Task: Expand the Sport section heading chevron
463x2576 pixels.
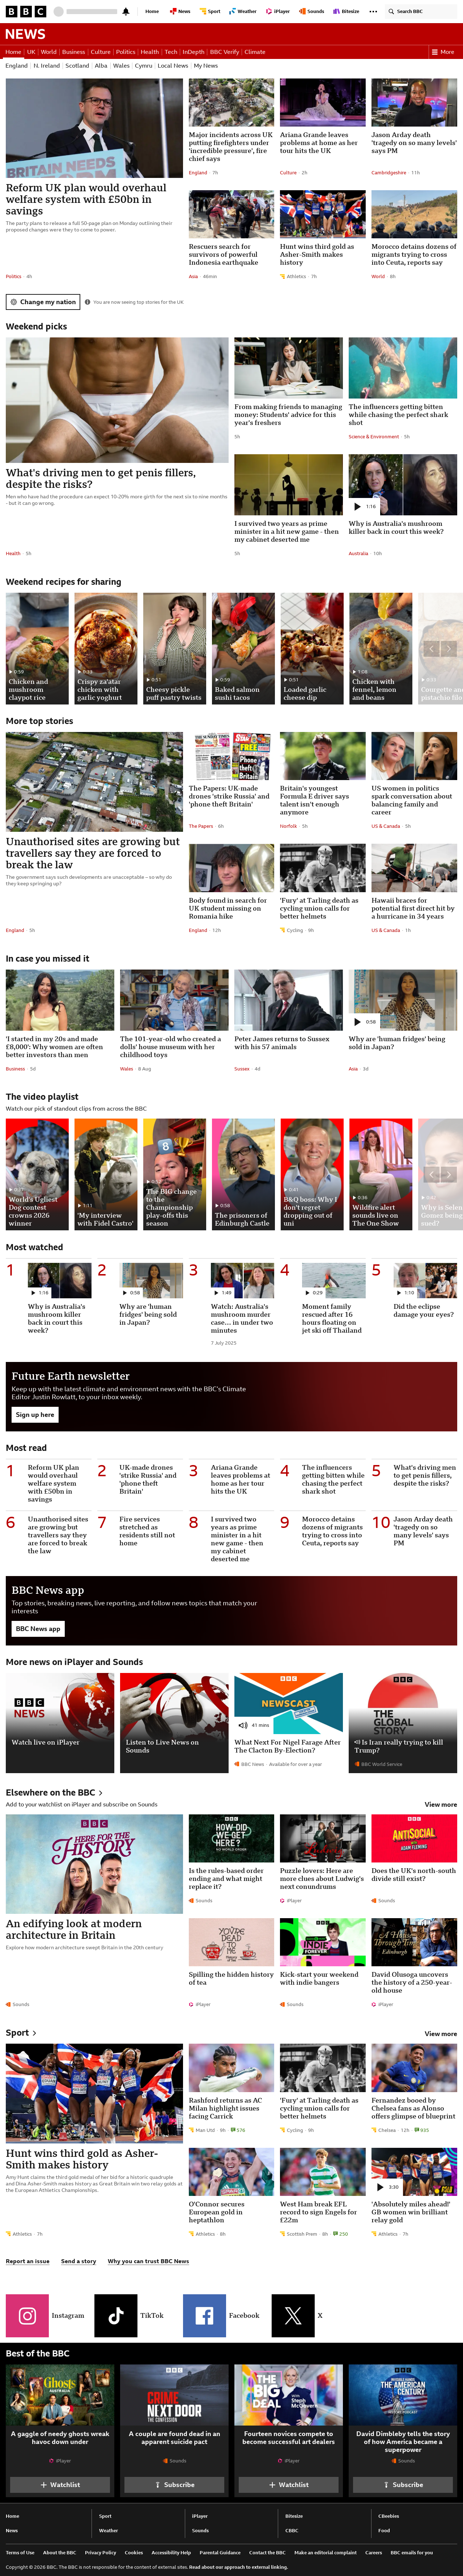Action: coord(34,2033)
